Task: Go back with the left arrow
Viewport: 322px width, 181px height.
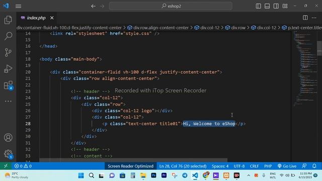Action: pos(93,6)
